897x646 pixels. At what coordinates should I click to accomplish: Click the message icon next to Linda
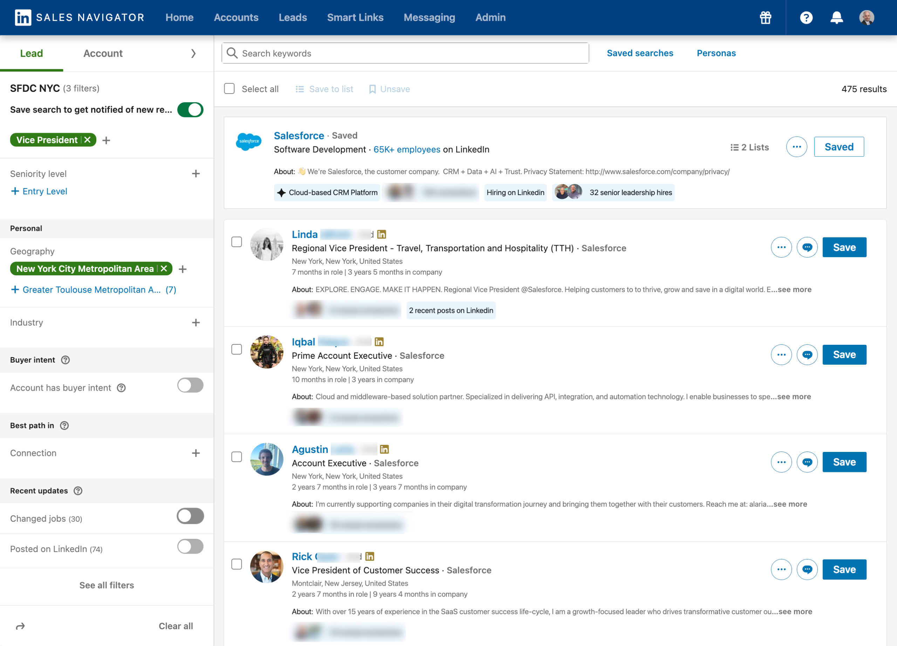(x=807, y=247)
